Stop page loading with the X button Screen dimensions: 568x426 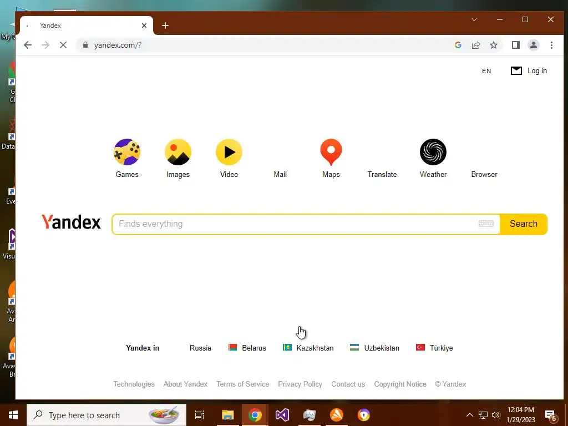(x=63, y=45)
